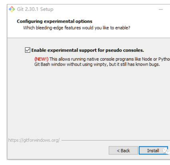Start installation with the Install button
This screenshot has width=170, height=165.
[x=153, y=150]
